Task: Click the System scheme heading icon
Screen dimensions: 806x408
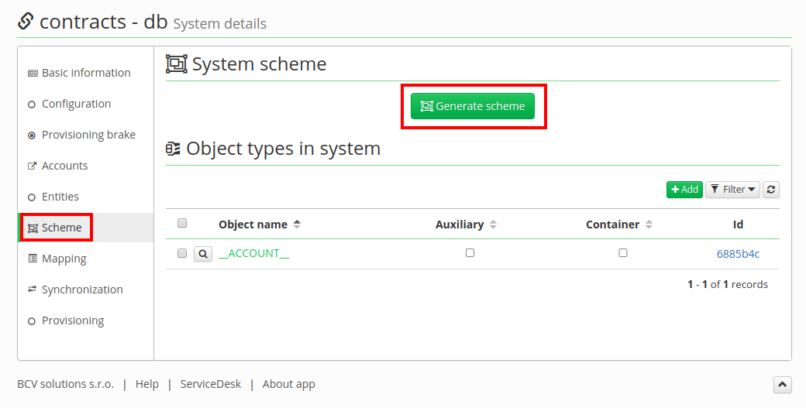Action: (x=177, y=63)
